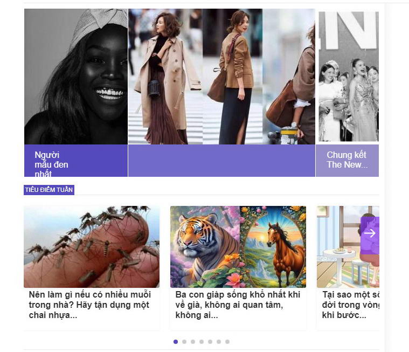This screenshot has height=352, width=409.
Task: Select the fourth carousel pagination dot
Action: (x=202, y=342)
